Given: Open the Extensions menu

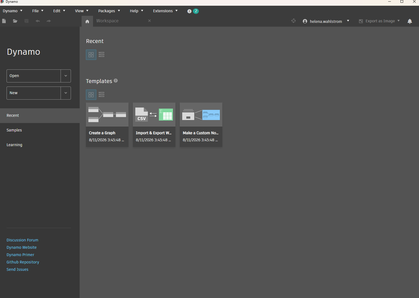Looking at the screenshot, I should pyautogui.click(x=165, y=11).
